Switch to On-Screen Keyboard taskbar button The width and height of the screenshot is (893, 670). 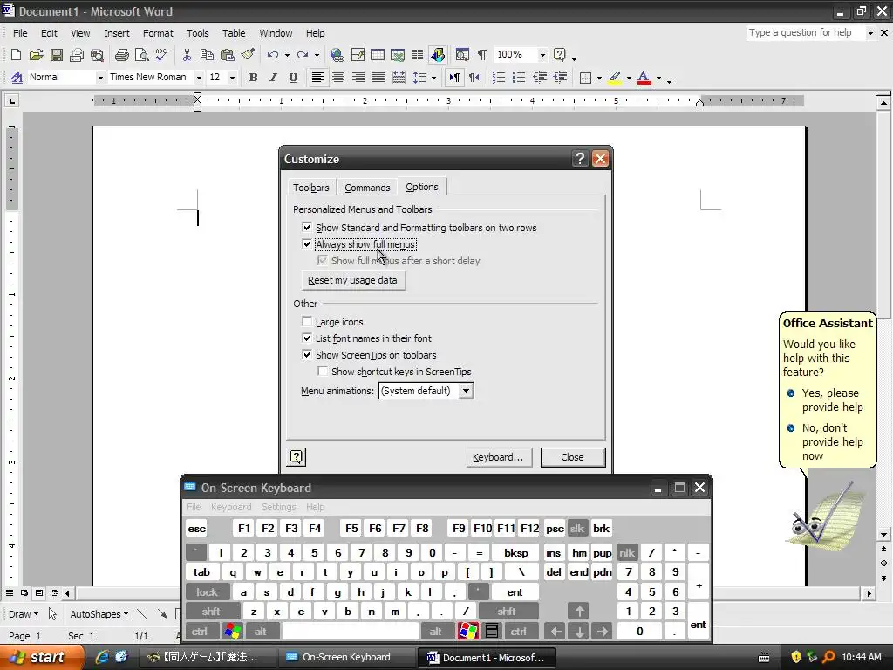[x=346, y=657]
